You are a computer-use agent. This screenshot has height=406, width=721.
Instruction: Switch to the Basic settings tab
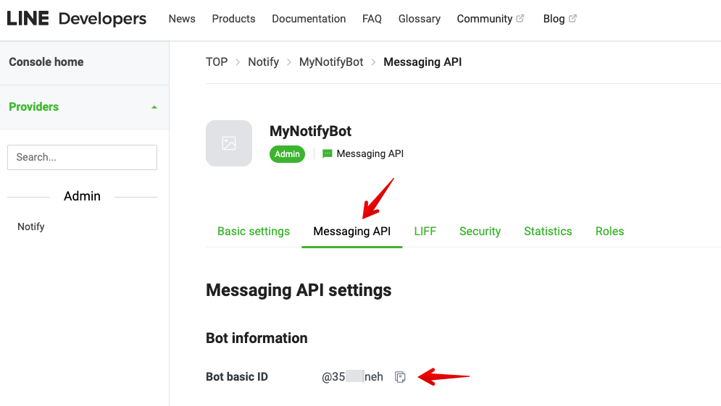point(254,231)
